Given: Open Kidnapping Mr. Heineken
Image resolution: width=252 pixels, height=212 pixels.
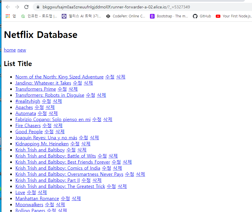Looking at the screenshot, I should pyautogui.click(x=42, y=144).
